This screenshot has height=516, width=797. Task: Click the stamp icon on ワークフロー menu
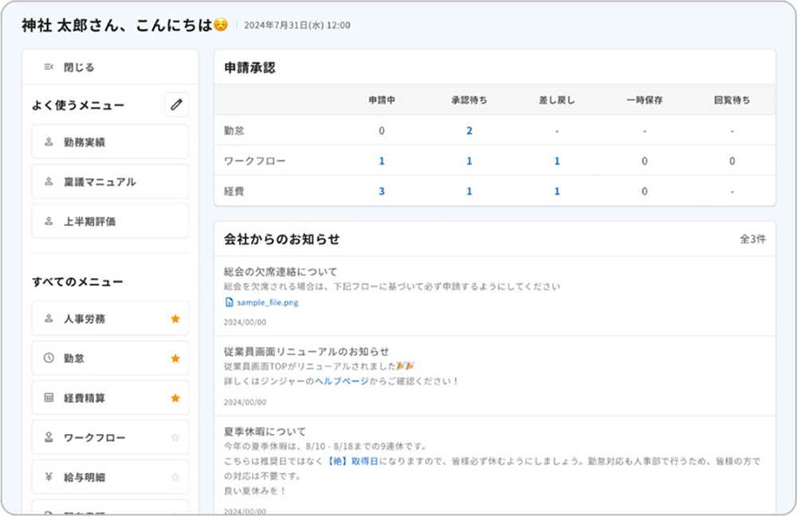[x=48, y=438]
